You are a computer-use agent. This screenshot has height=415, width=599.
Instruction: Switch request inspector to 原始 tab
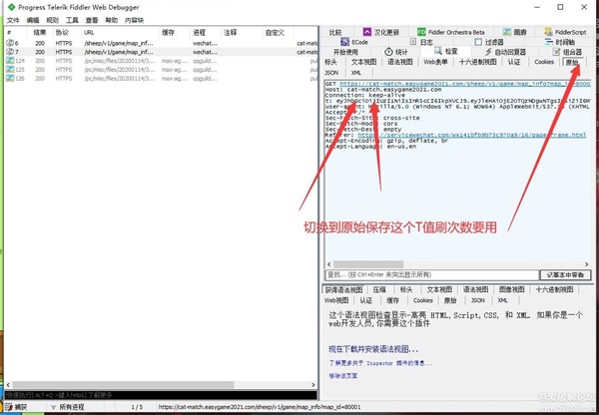point(573,62)
